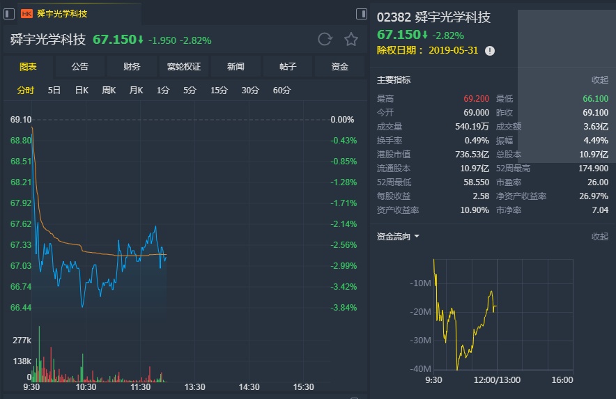Screen dimensions: 616x399
Task: Click the right panel layout icon
Action: [x=361, y=13]
